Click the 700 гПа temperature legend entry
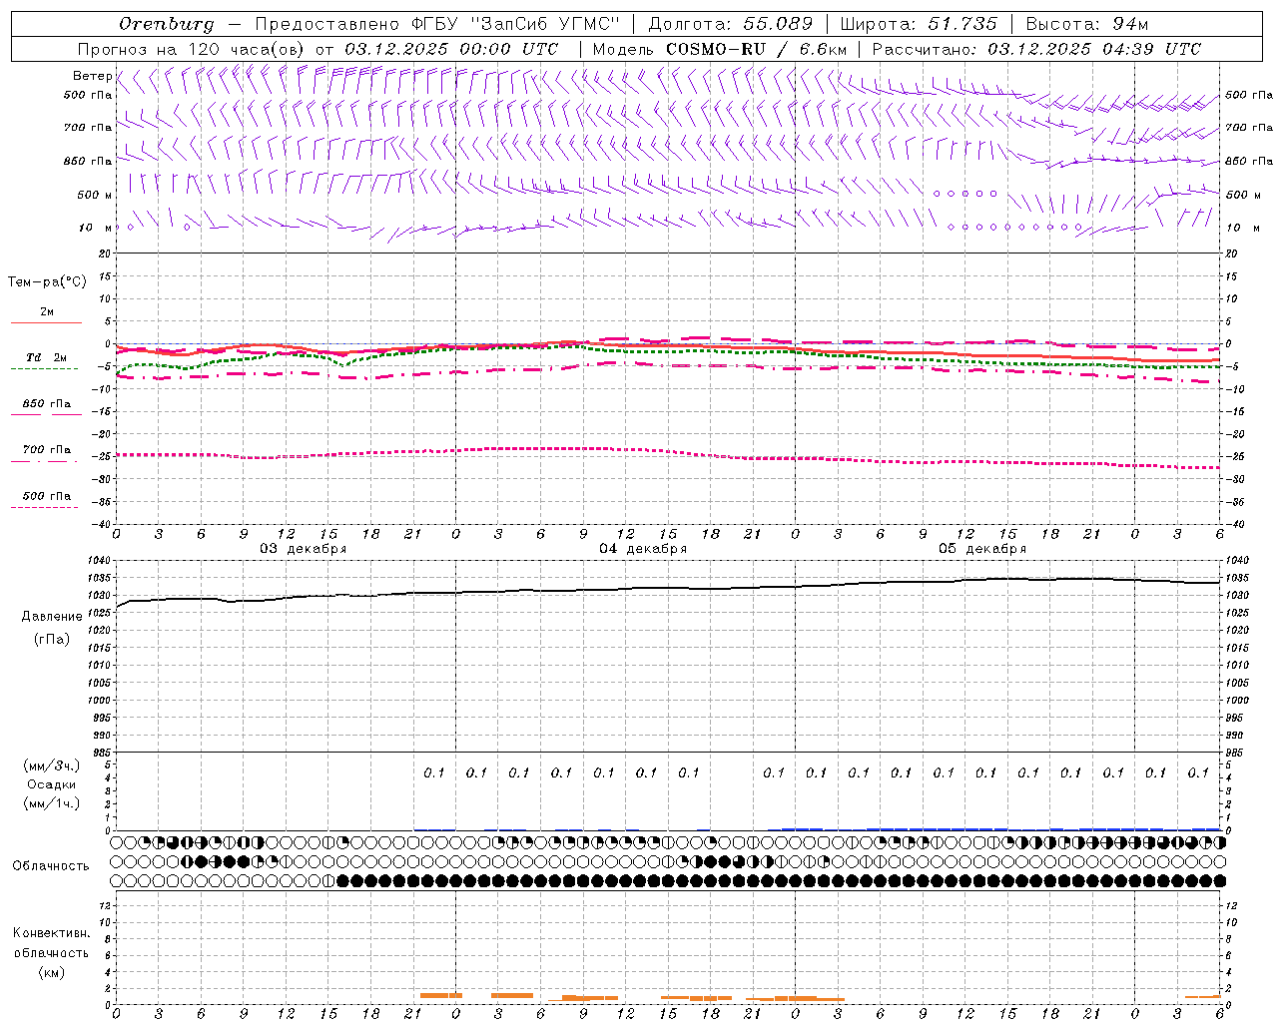This screenshot has height=1022, width=1278. [x=46, y=450]
